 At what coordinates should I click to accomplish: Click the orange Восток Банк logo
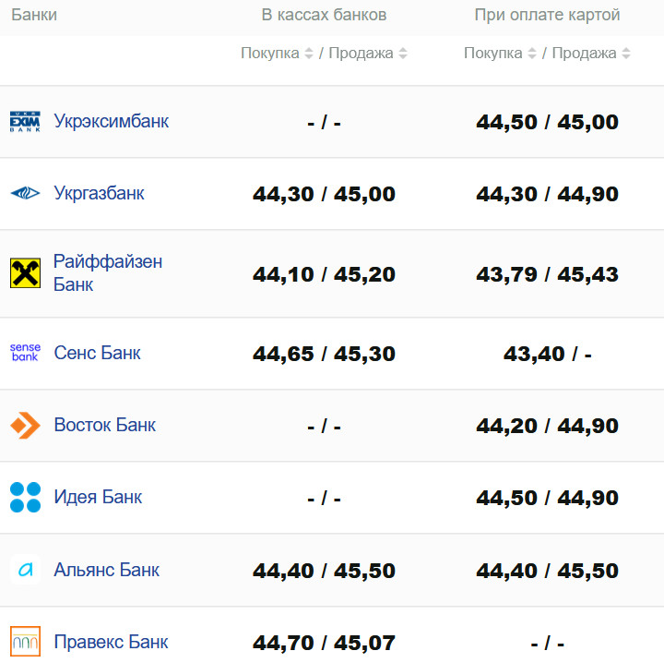25,425
